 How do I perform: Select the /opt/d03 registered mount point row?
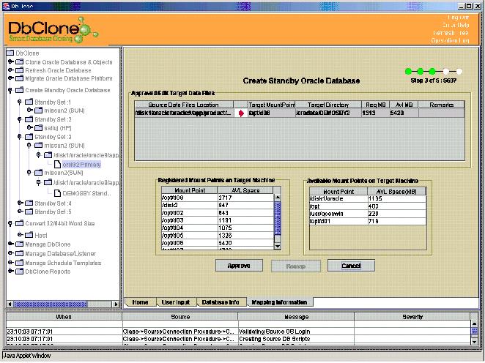218,220
